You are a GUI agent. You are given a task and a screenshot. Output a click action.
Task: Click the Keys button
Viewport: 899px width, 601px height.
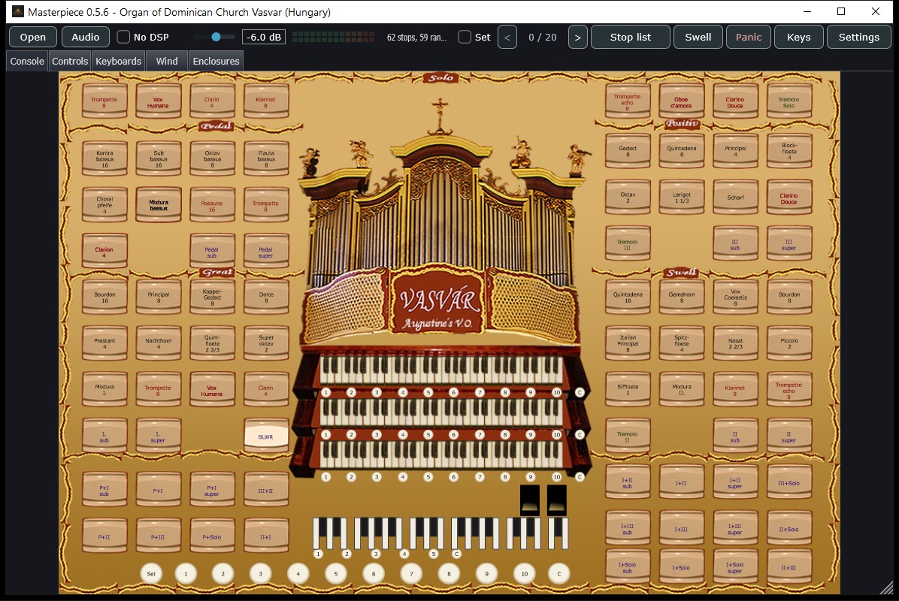[x=799, y=38]
